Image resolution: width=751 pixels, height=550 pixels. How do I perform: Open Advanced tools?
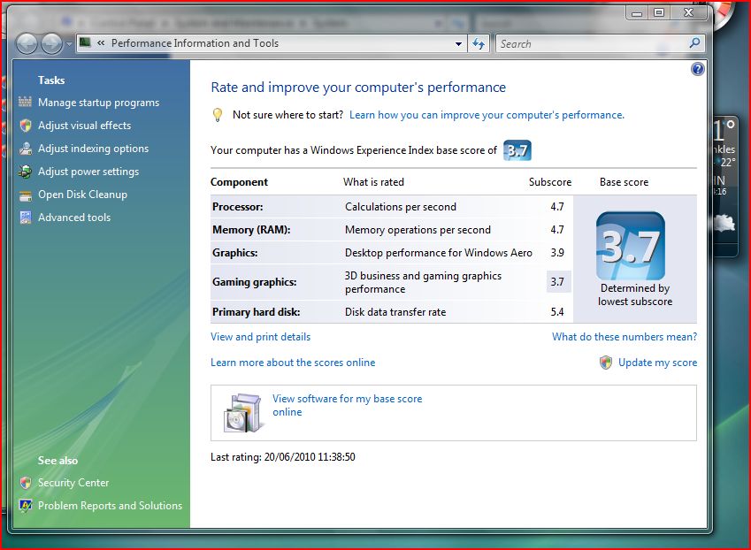(74, 218)
